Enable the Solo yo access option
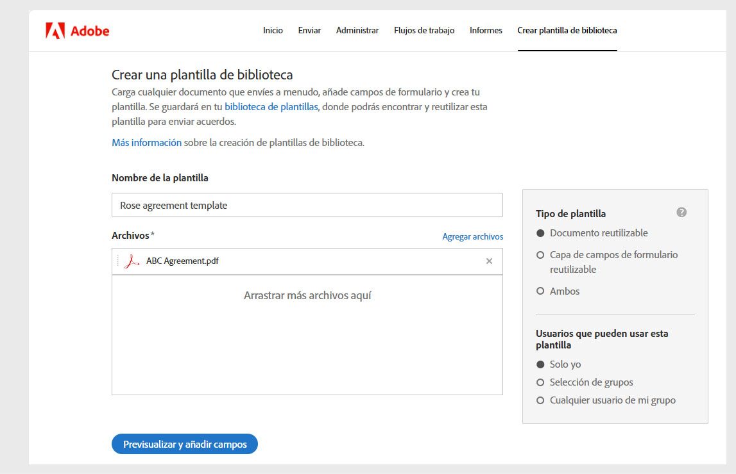736x474 pixels. click(540, 364)
